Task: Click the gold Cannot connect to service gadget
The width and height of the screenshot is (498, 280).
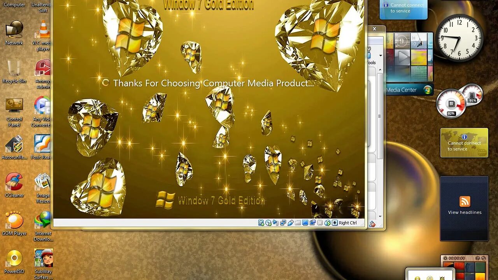Action: coord(464,143)
